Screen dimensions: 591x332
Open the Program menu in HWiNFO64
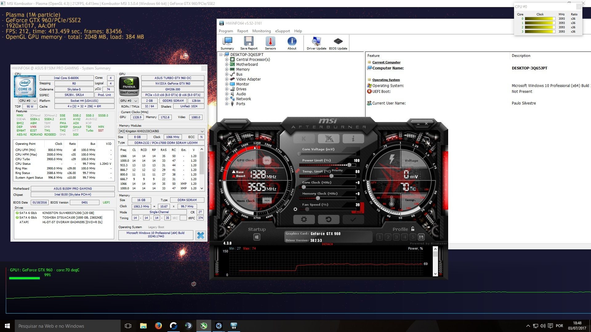click(226, 31)
